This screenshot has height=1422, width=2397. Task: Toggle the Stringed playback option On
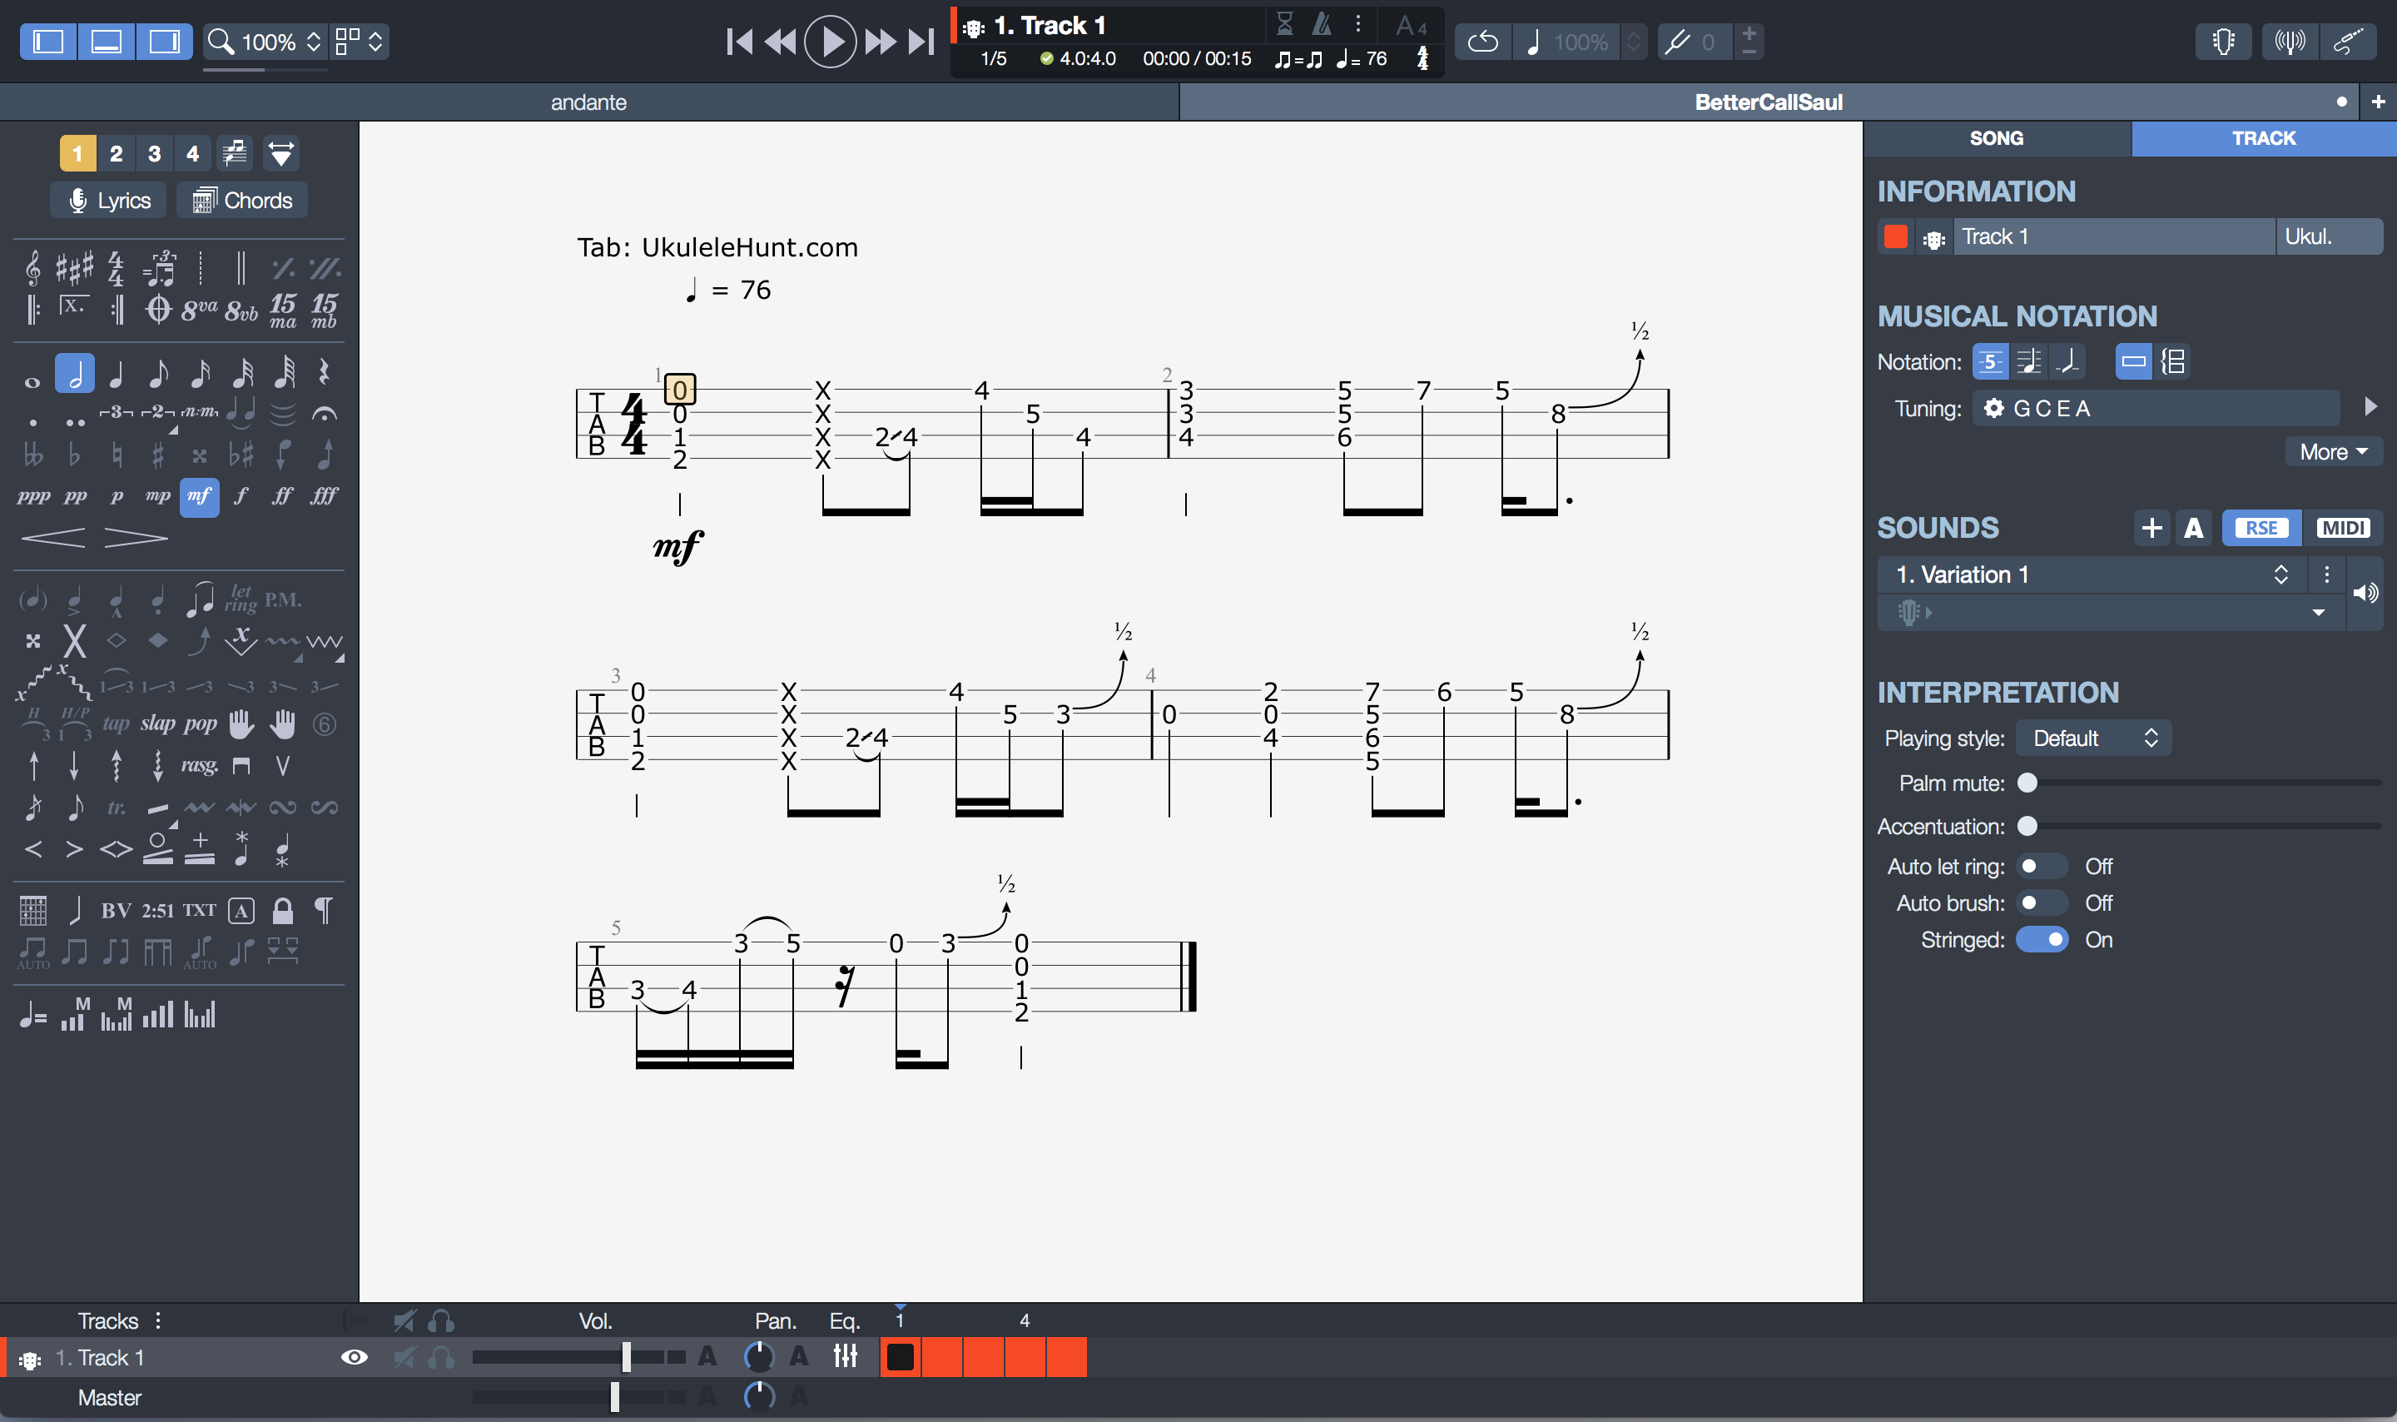2042,937
